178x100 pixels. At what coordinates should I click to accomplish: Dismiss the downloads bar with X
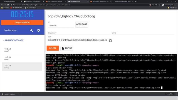click(176, 94)
